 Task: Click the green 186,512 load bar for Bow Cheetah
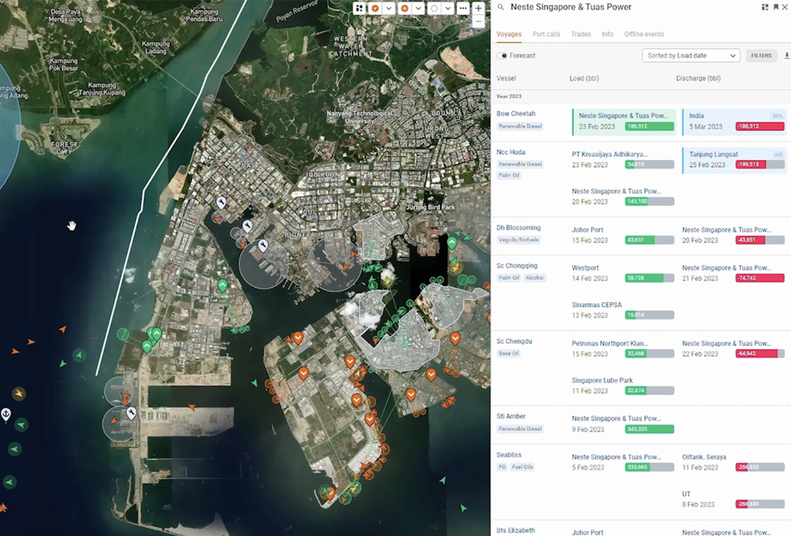click(649, 127)
